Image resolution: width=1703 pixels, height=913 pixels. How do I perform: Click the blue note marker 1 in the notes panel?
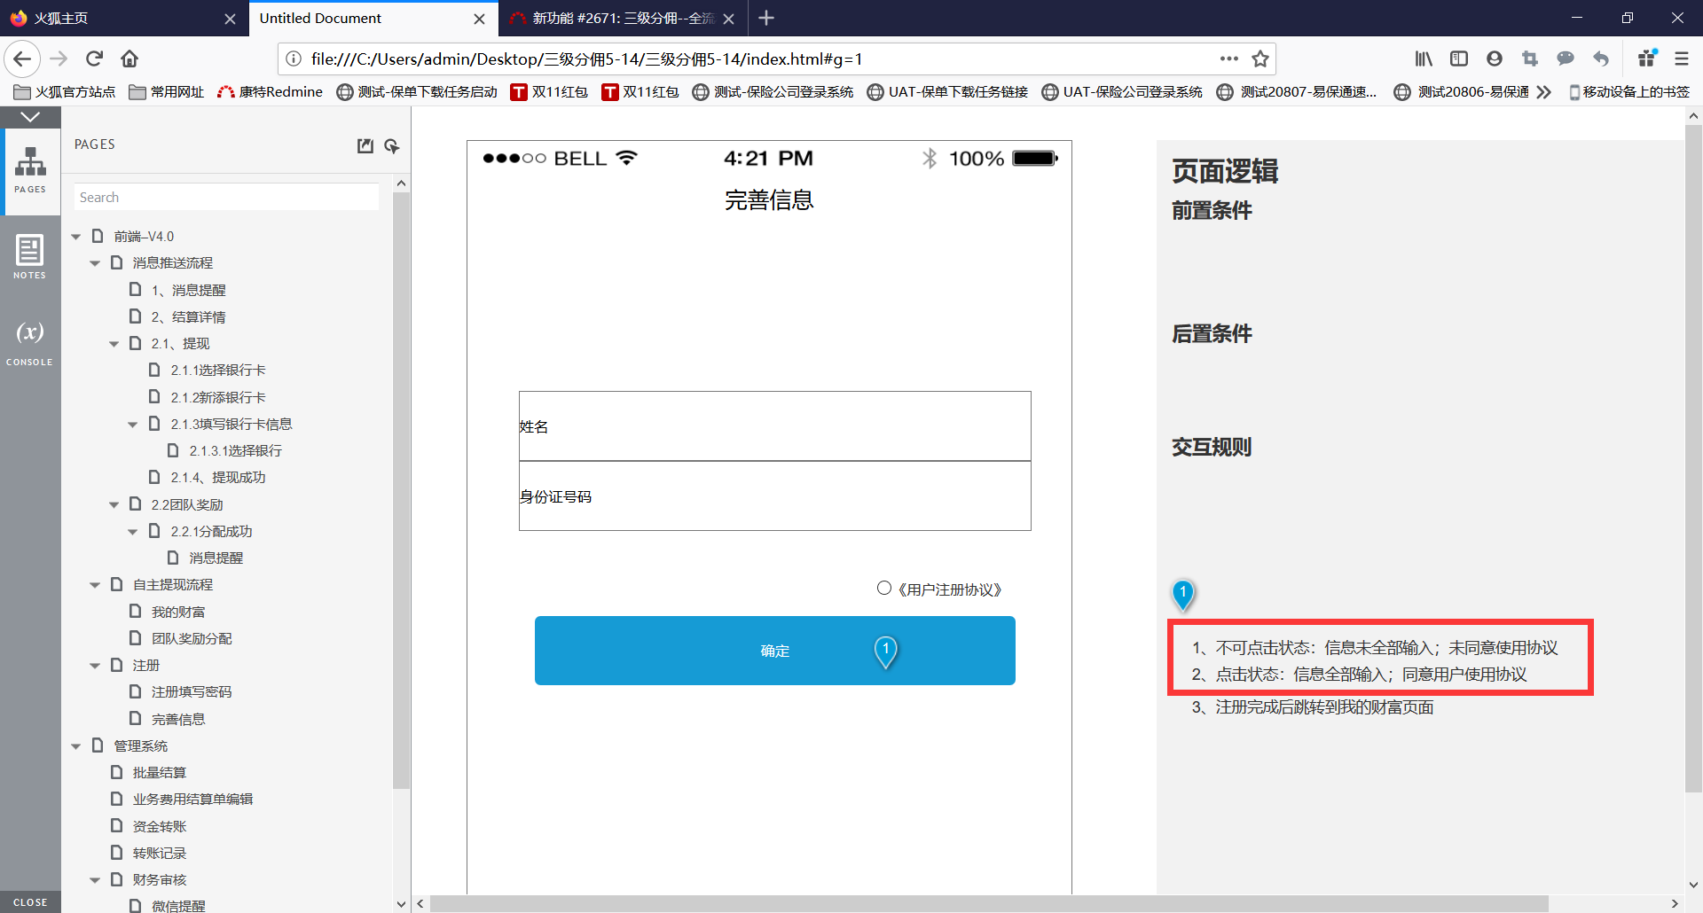tap(1182, 595)
